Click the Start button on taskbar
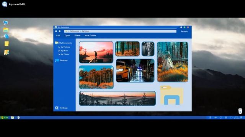 click(4, 118)
